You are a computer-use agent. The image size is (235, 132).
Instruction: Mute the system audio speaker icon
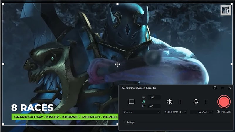169,102
